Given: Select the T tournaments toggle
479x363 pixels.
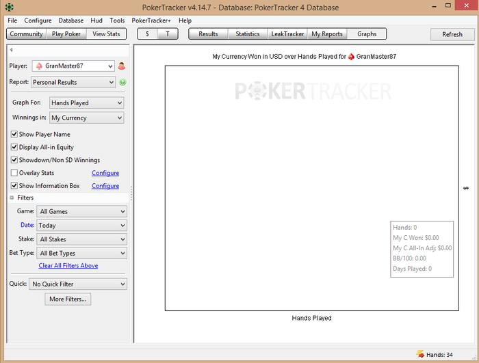Looking at the screenshot, I should pos(168,34).
